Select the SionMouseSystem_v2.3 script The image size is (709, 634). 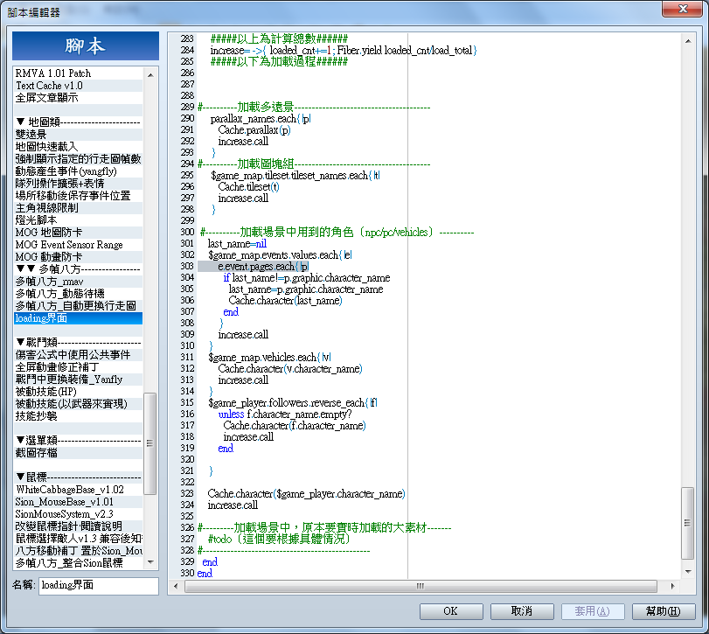(x=78, y=514)
